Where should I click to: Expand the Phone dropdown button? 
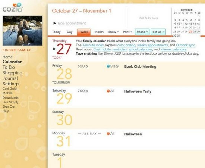[142, 32]
